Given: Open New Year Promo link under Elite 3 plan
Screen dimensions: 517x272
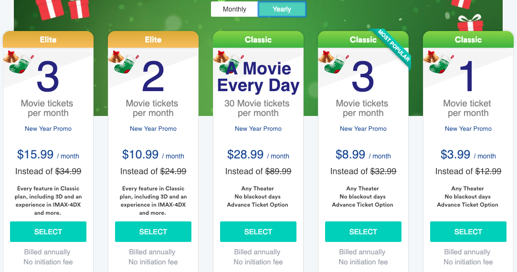Looking at the screenshot, I should [x=48, y=129].
